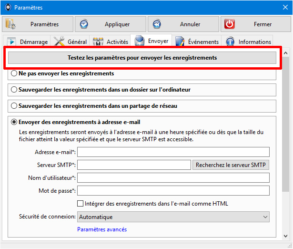Click the Paramètres folder icon in toolbar

pyautogui.click(x=10, y=24)
